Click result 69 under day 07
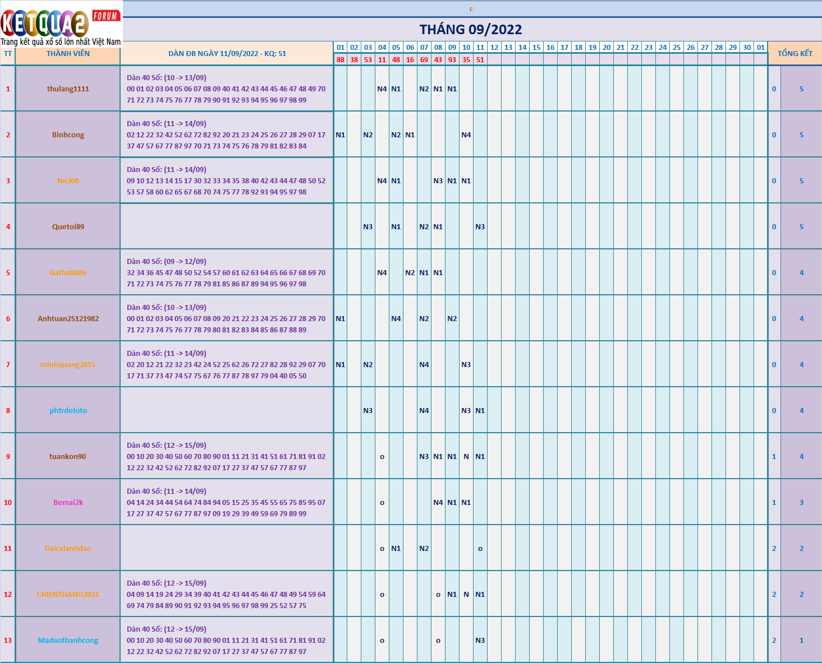 pyautogui.click(x=424, y=59)
